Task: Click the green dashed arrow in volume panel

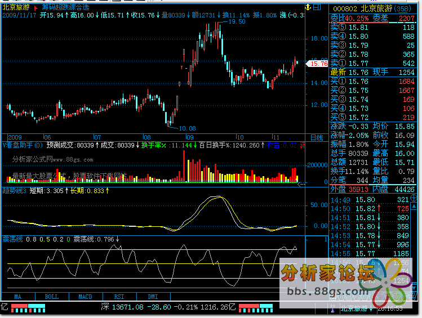Action: (x=301, y=184)
